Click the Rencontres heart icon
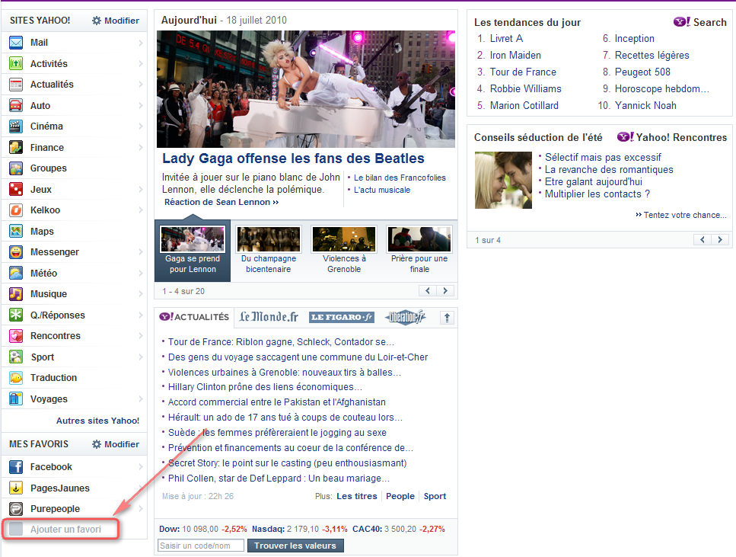 16,335
